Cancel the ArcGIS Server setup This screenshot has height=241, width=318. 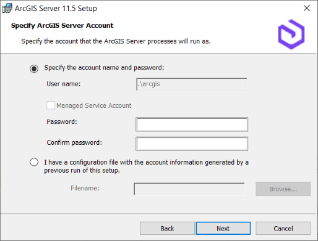pyautogui.click(x=283, y=228)
